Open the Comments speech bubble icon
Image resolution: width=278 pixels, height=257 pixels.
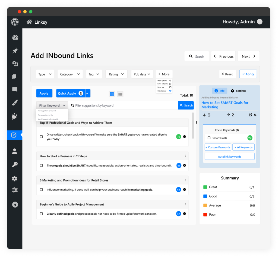click(x=15, y=89)
